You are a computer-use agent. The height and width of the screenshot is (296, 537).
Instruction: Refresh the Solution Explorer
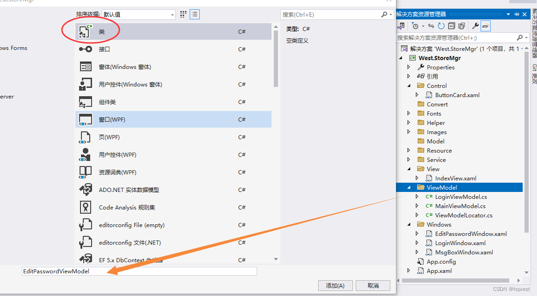(441, 26)
